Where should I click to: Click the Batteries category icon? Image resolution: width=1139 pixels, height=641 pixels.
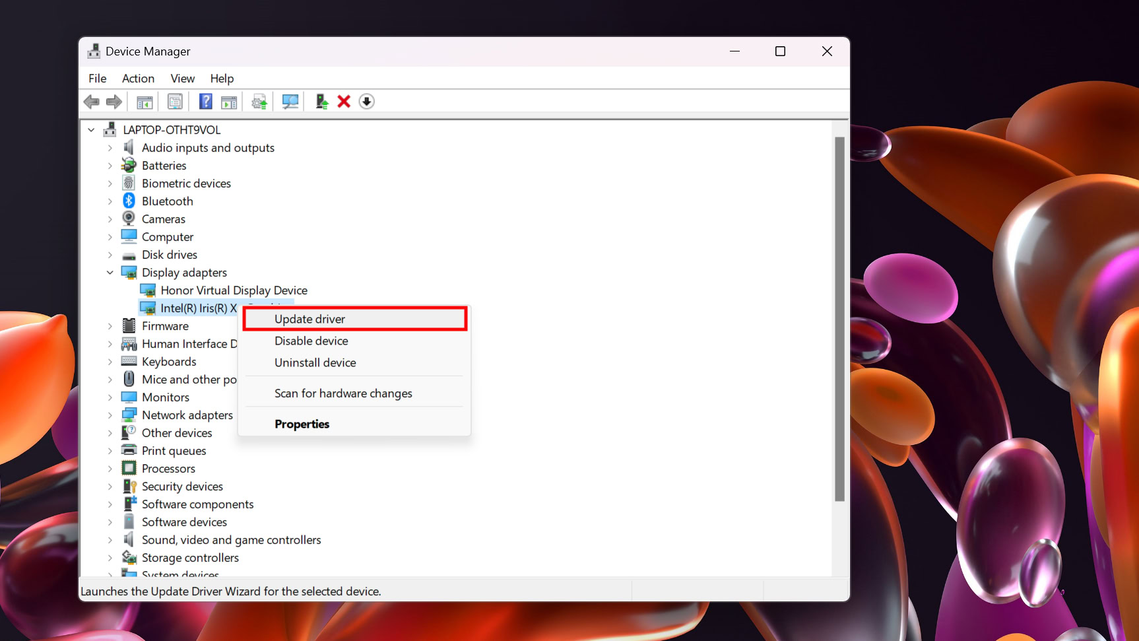click(129, 165)
